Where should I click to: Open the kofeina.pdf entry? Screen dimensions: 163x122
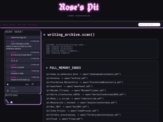pos(67,78)
